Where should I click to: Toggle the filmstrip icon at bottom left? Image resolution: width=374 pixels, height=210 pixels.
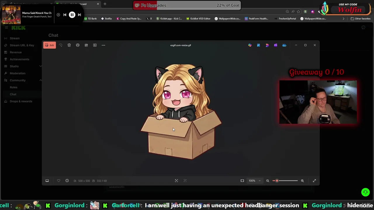tap(47, 181)
